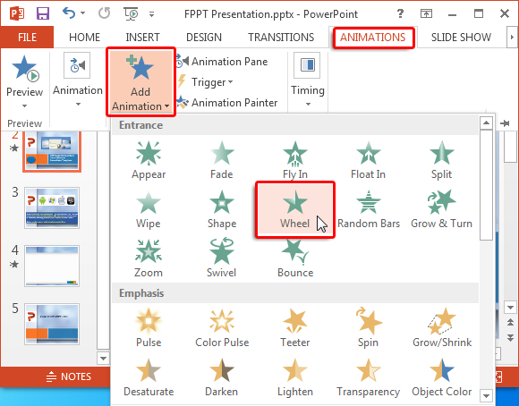The image size is (519, 406).
Task: Select slide 5 thumbnail
Action: 52,324
